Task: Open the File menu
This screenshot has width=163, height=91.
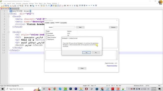Action: tap(2, 4)
